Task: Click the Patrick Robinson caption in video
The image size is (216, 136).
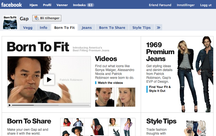Action: pyautogui.click(x=71, y=80)
